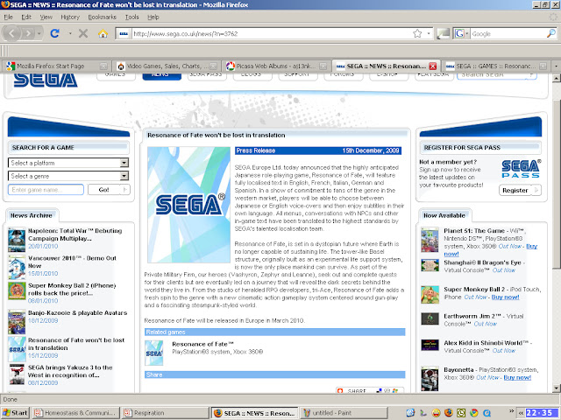Open untitled - Paint from taskbar
Image resolution: width=561 pixels, height=420 pixels.
click(x=344, y=413)
